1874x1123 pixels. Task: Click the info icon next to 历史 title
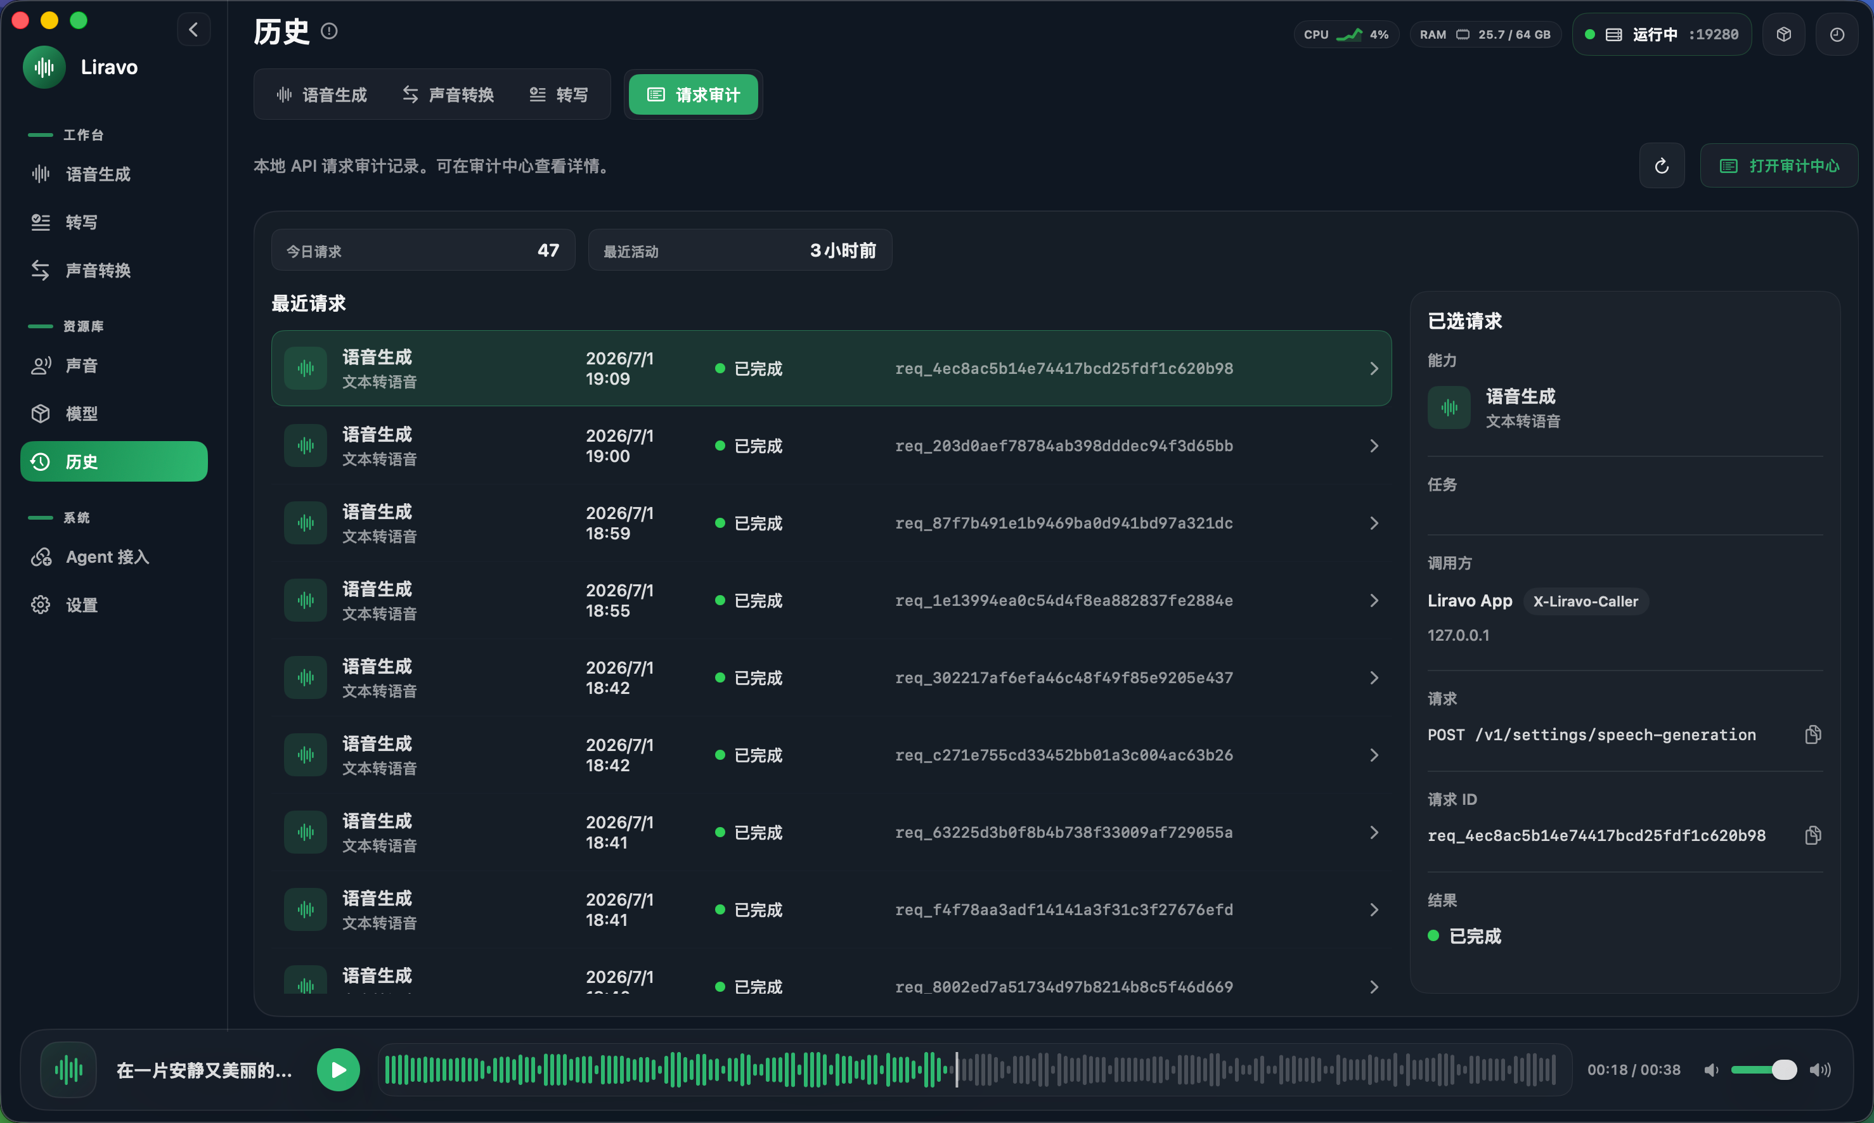click(x=329, y=31)
